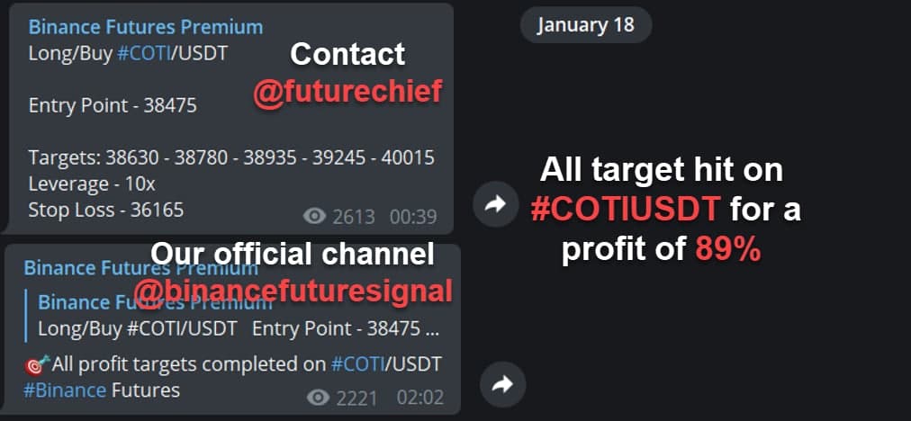Click the 00:39 timestamp on first message
Screen dimensions: 911x421
413,217
